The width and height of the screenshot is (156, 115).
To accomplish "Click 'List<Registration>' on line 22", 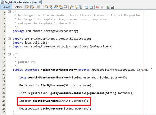I will (34, 93).
